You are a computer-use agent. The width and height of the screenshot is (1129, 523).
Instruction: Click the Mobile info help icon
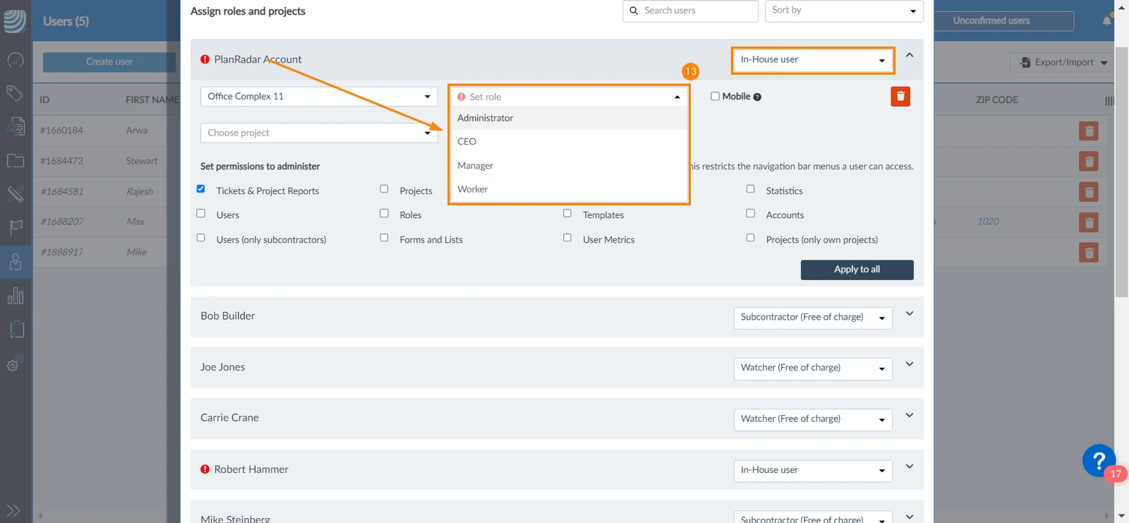tap(757, 97)
